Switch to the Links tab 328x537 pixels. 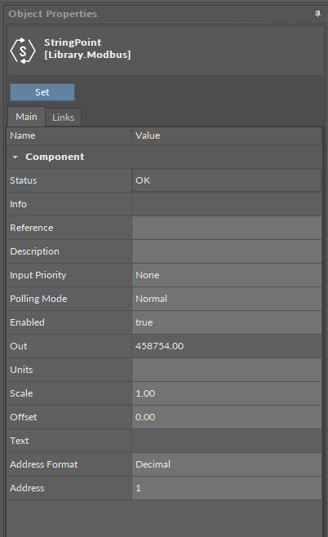point(64,118)
